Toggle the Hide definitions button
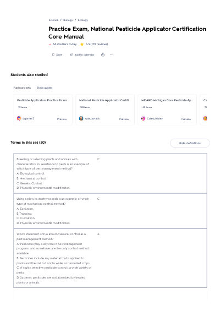This screenshot has width=220, height=311. point(190,143)
